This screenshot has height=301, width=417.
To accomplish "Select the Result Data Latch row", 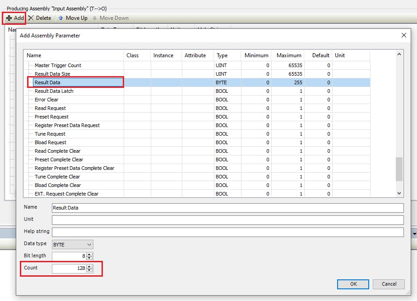I will [54, 91].
